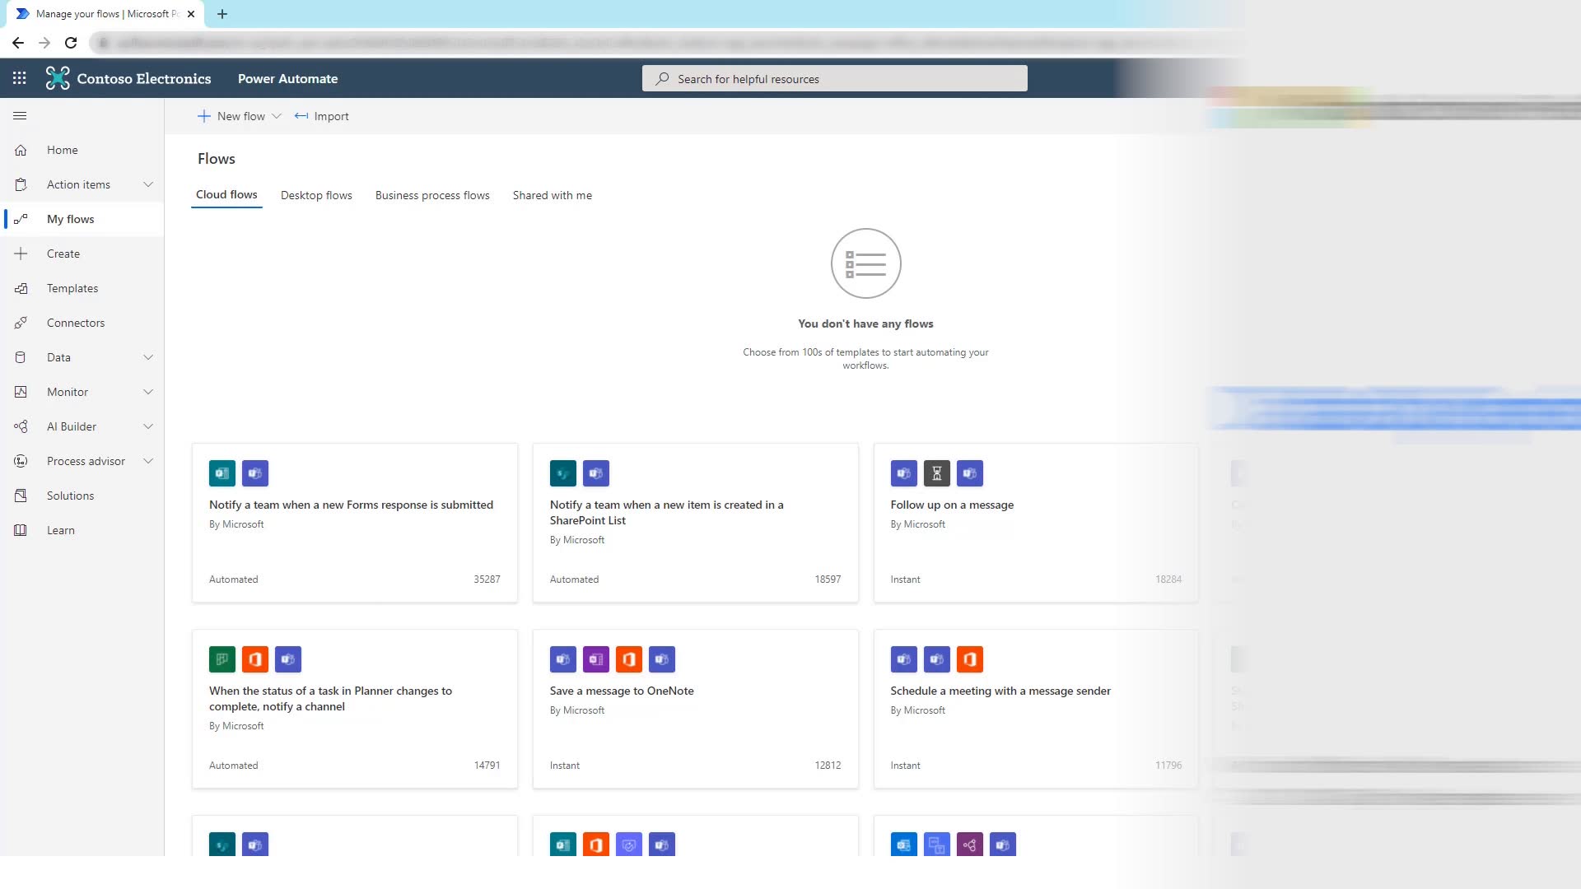Open a new browser tab
This screenshot has height=889, width=1581.
pos(222,14)
